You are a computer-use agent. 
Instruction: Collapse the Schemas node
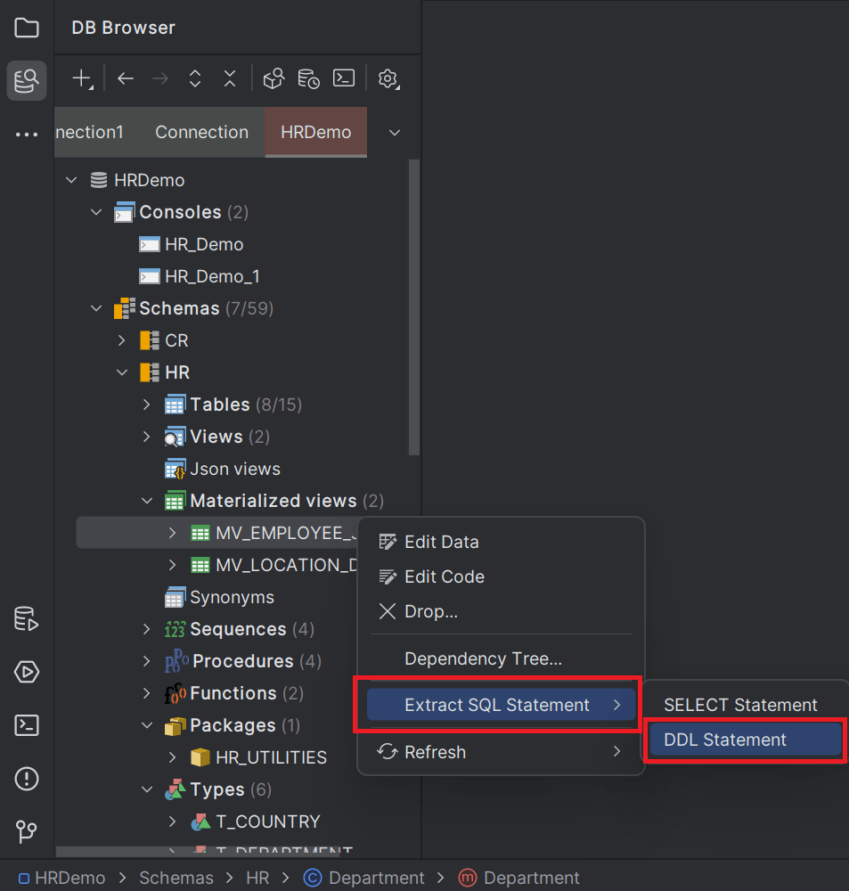[x=96, y=307]
